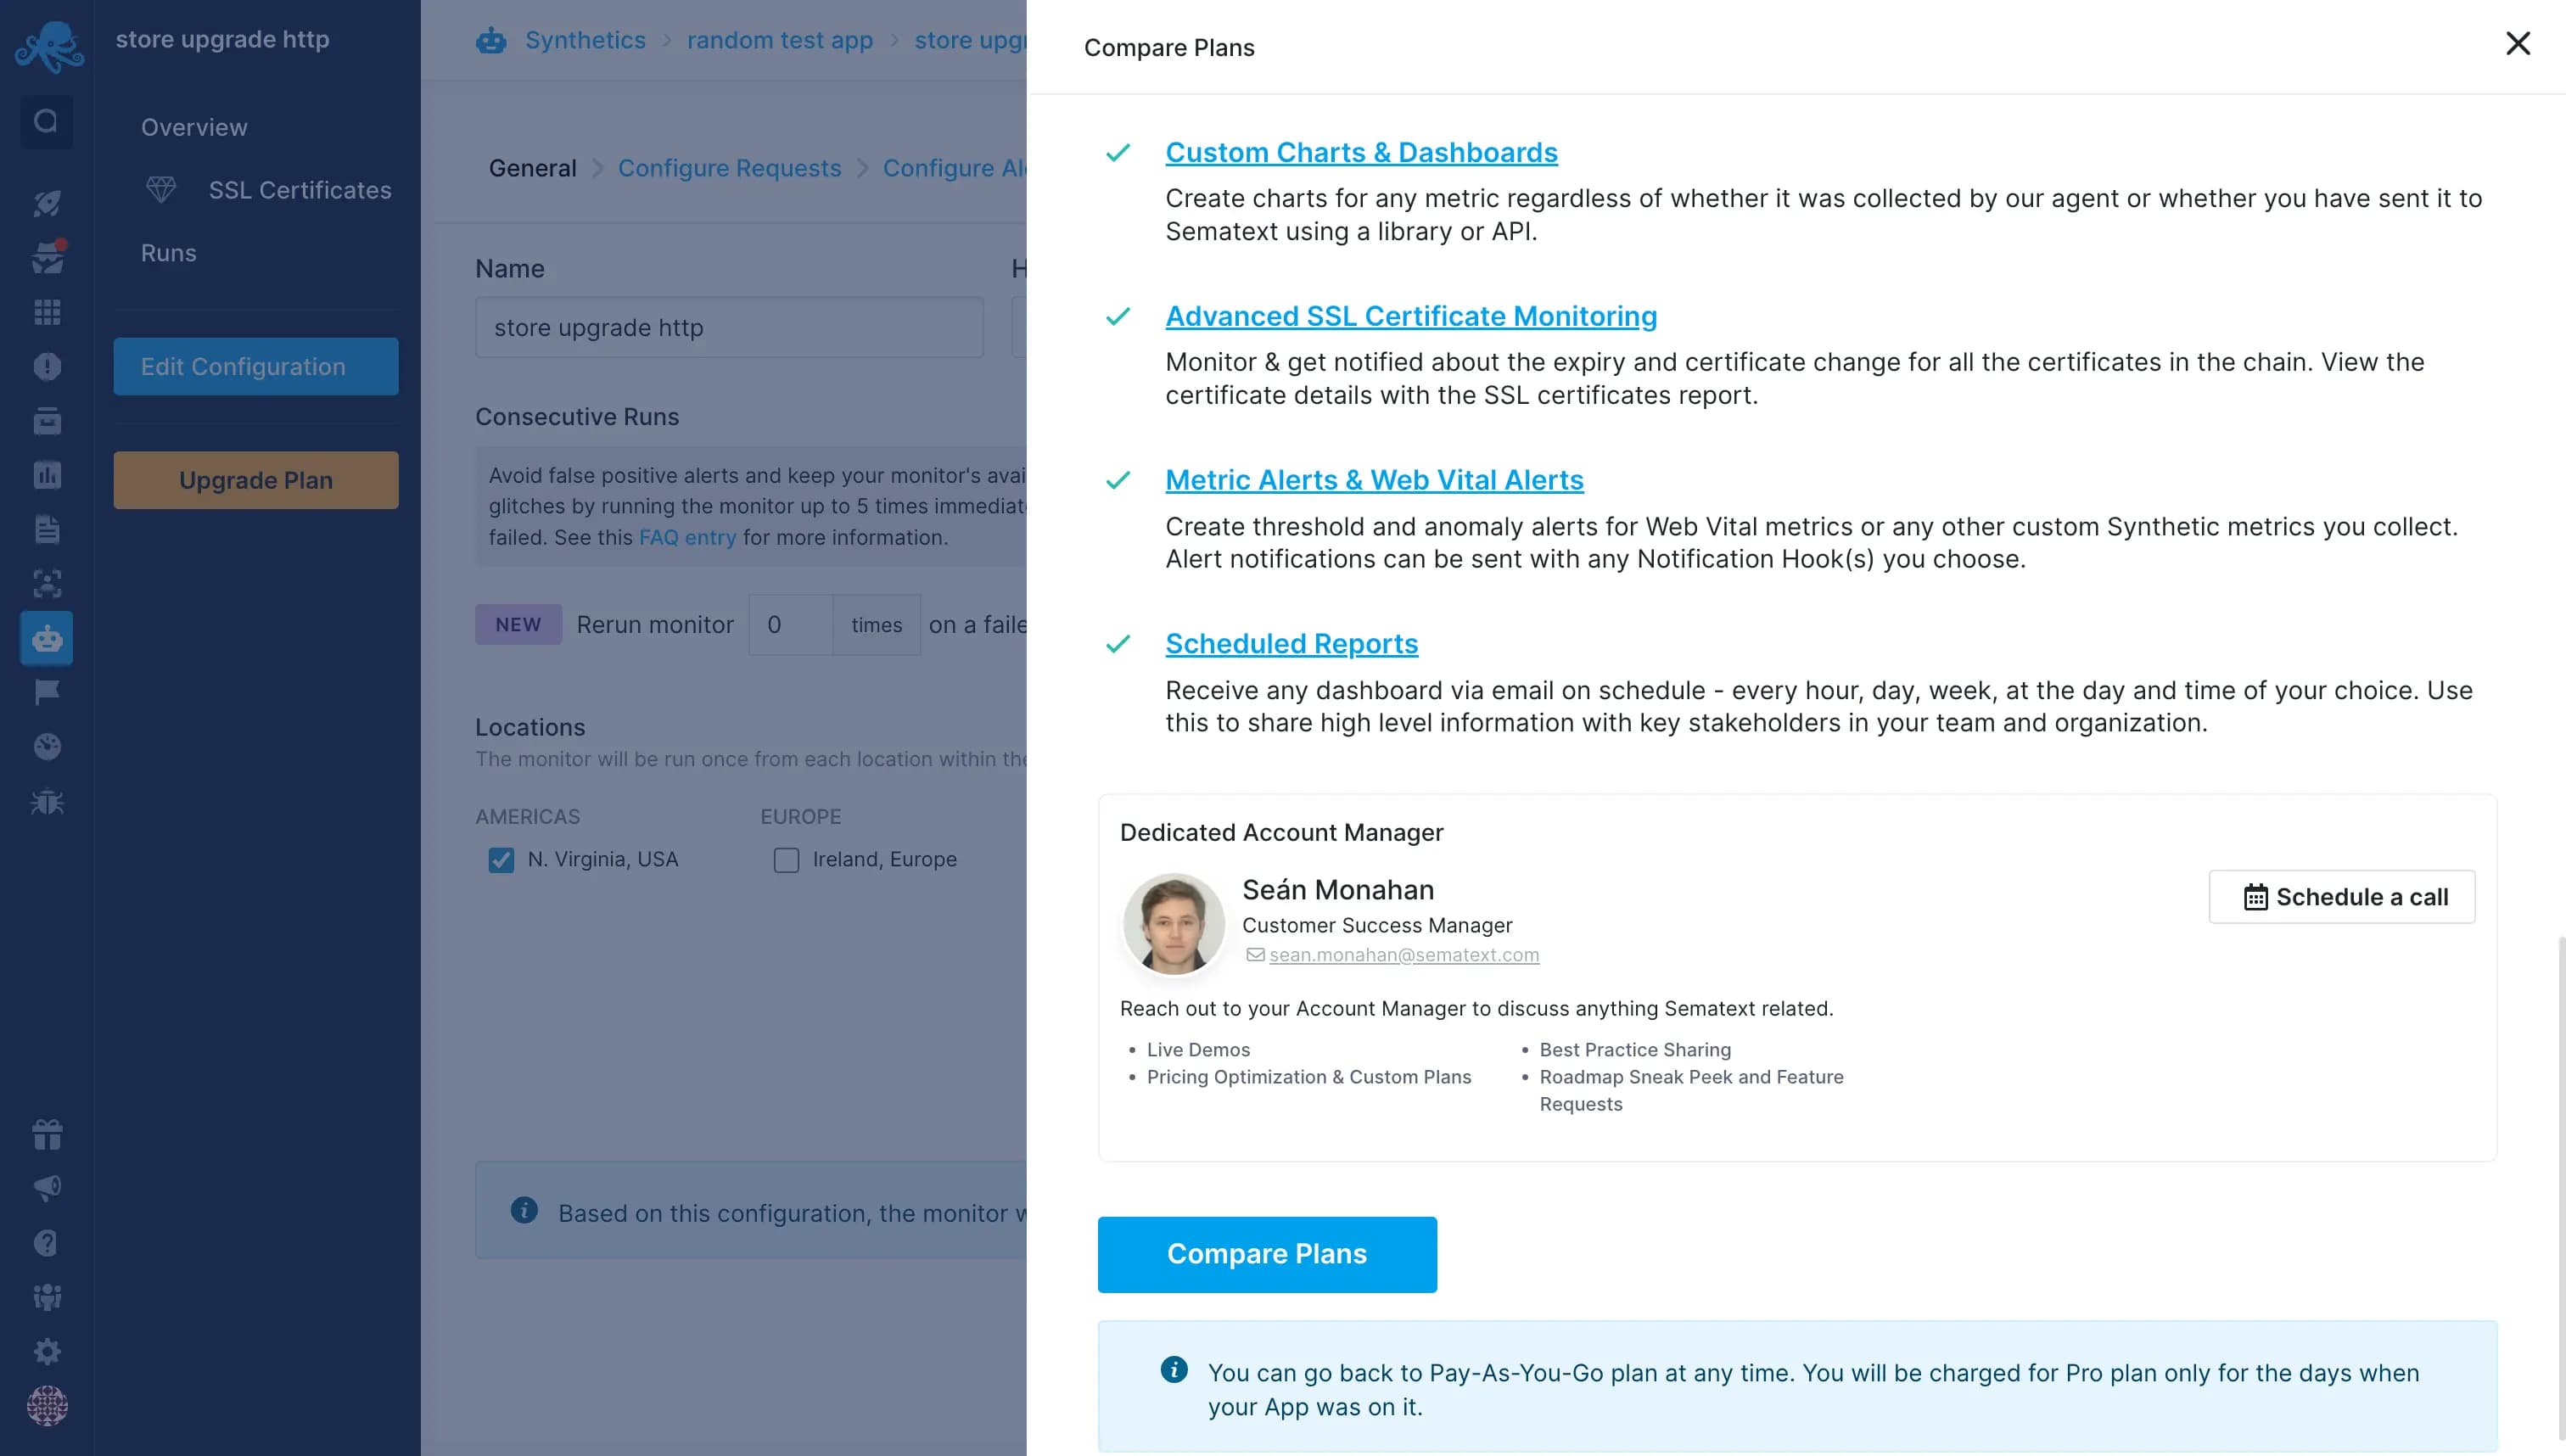2566x1456 pixels.
Task: Open the Advanced SSL Certificate Monitoring link
Action: click(1410, 316)
